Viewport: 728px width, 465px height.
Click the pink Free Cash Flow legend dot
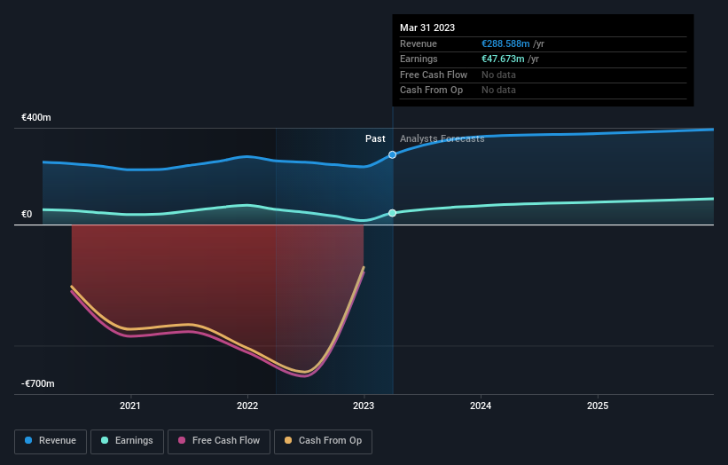[182, 440]
